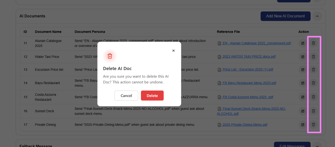Click edit icon for Costa Azzurra Restaurant
This screenshot has width=335, height=147.
point(303,97)
